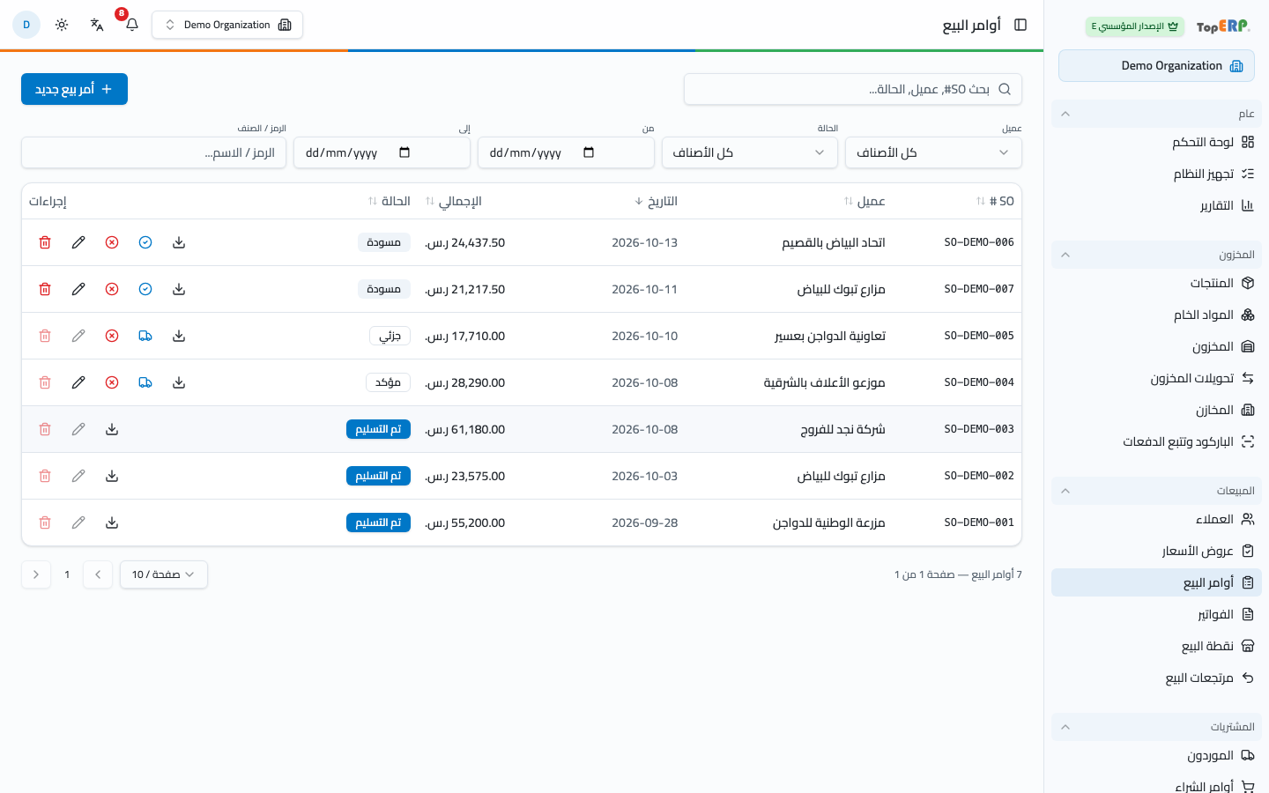Collapse the المشتريات sidebar section
The height and width of the screenshot is (793, 1269).
pyautogui.click(x=1156, y=727)
